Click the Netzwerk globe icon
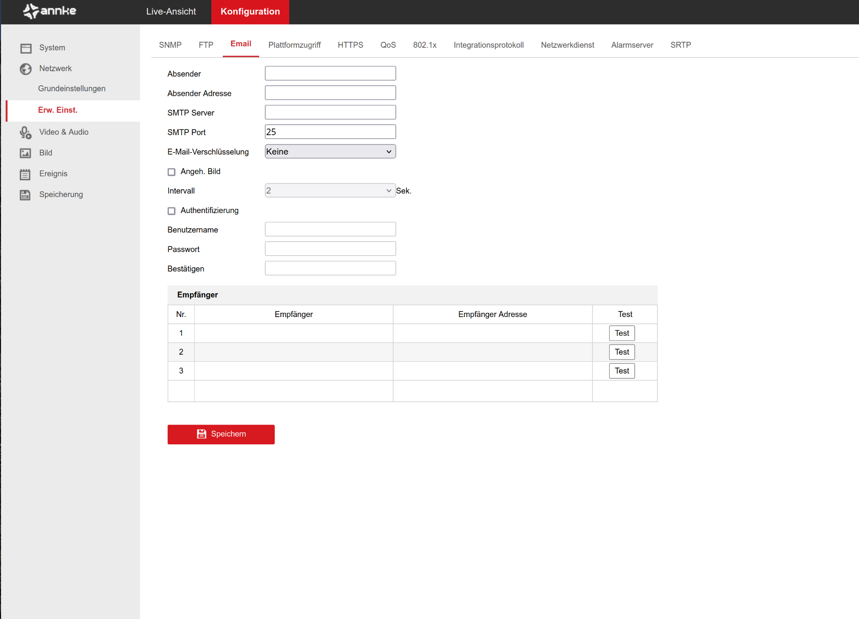 [26, 69]
